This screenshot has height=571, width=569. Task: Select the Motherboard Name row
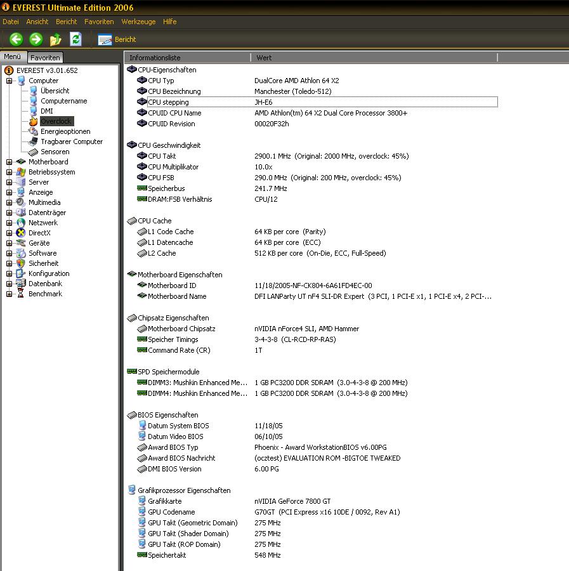coord(317,296)
